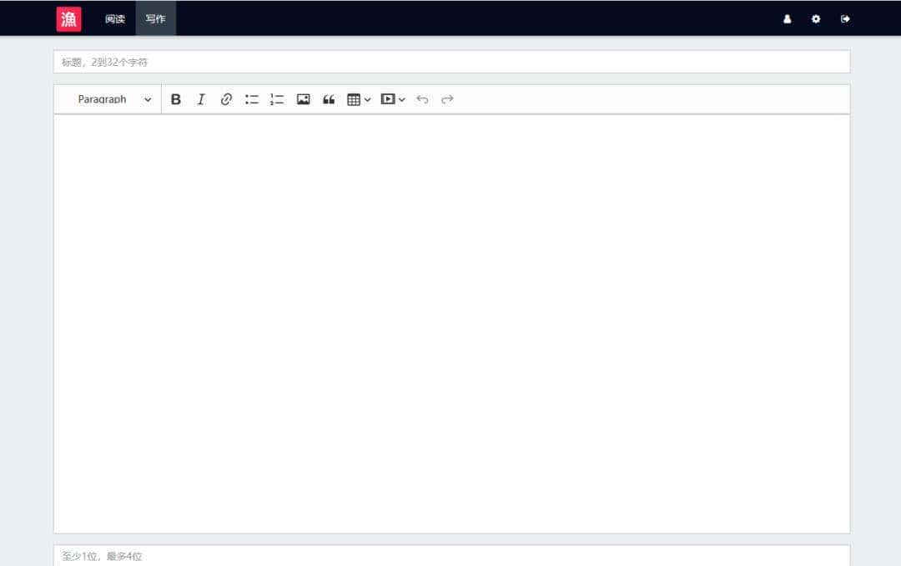The width and height of the screenshot is (901, 566).
Task: Undo the last edit
Action: pos(422,99)
